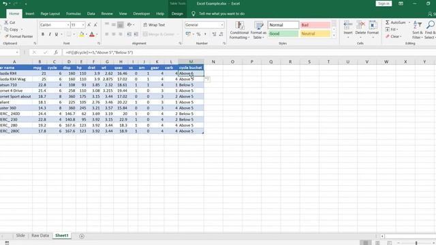Click the Insert Function fx icon
This screenshot has height=245, width=436.
(x=56, y=52)
